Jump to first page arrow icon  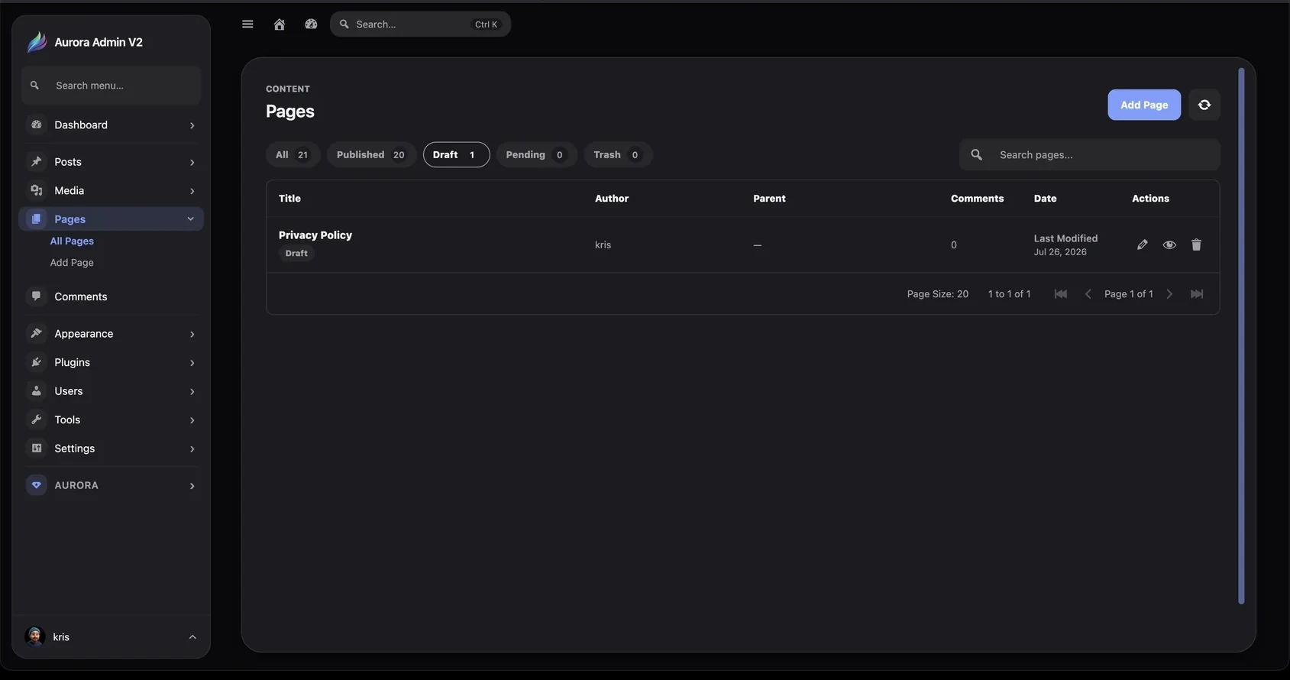pyautogui.click(x=1061, y=294)
